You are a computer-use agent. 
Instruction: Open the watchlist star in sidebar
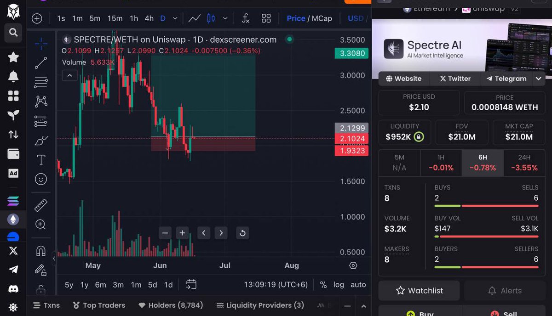(13, 57)
